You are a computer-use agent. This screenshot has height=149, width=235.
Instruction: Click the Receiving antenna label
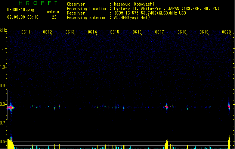tap(86, 18)
